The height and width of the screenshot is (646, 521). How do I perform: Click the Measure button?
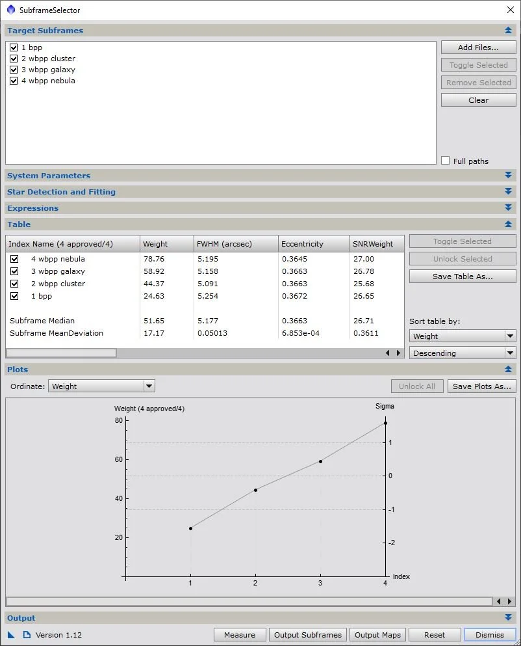240,635
